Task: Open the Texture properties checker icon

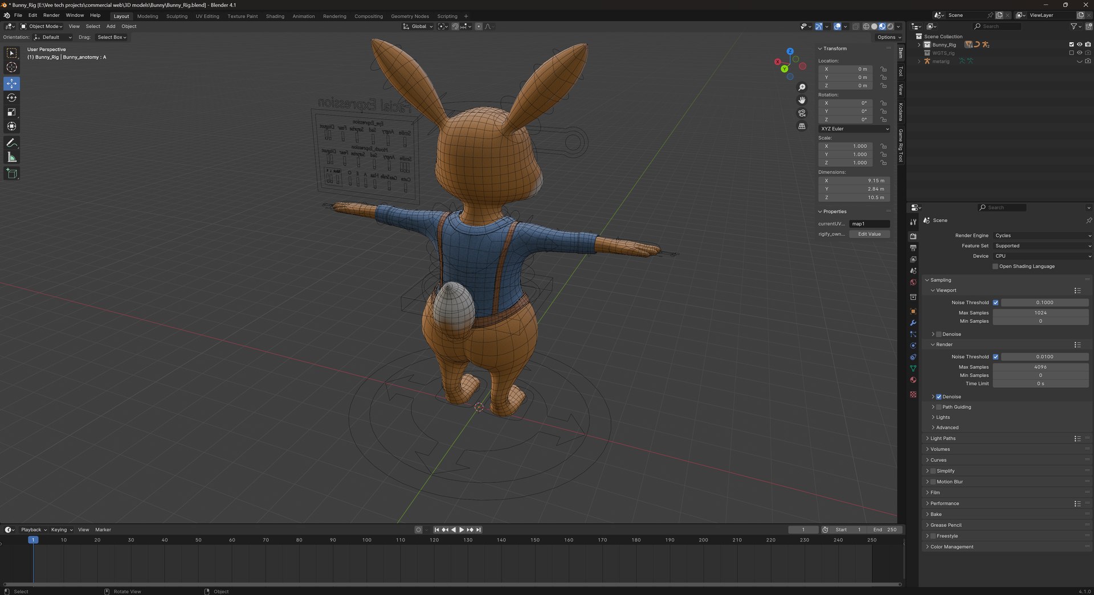Action: point(913,394)
